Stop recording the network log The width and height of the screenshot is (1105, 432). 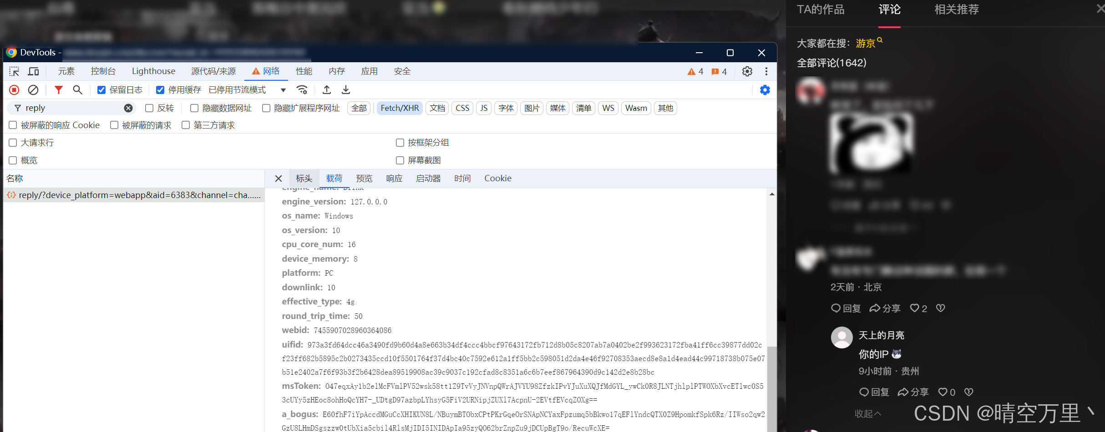point(14,89)
